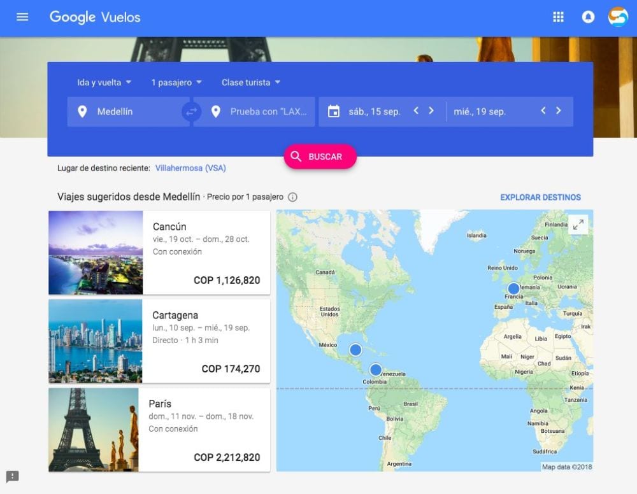The height and width of the screenshot is (494, 637).
Task: Expand the 'Ida y vuelta' trip type dropdown
Action: [104, 83]
